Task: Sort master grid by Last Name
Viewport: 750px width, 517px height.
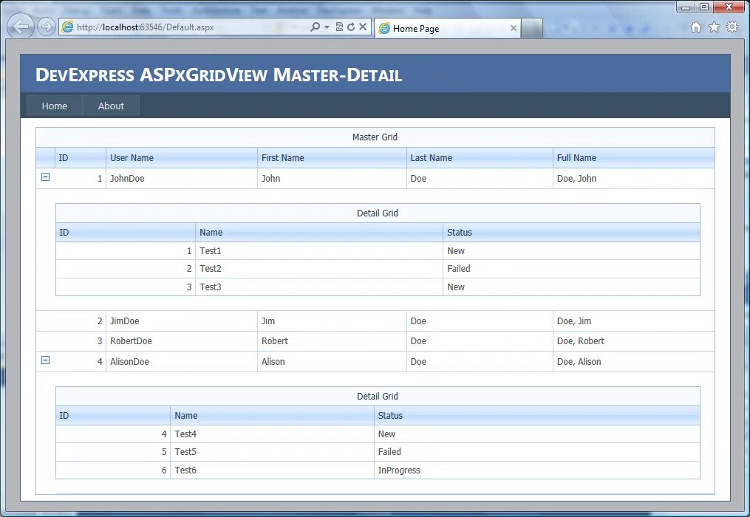Action: point(480,158)
